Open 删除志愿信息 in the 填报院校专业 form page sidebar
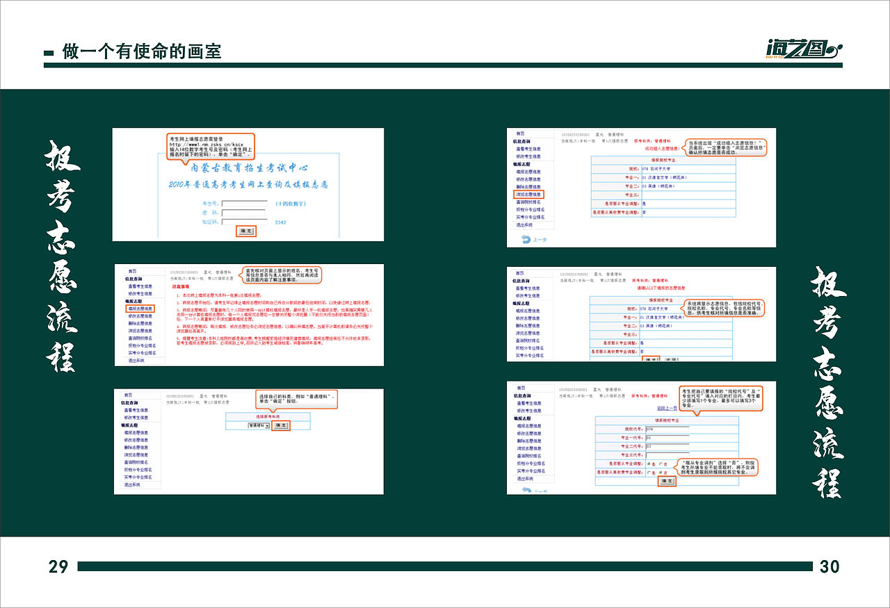The width and height of the screenshot is (890, 608). click(x=529, y=441)
